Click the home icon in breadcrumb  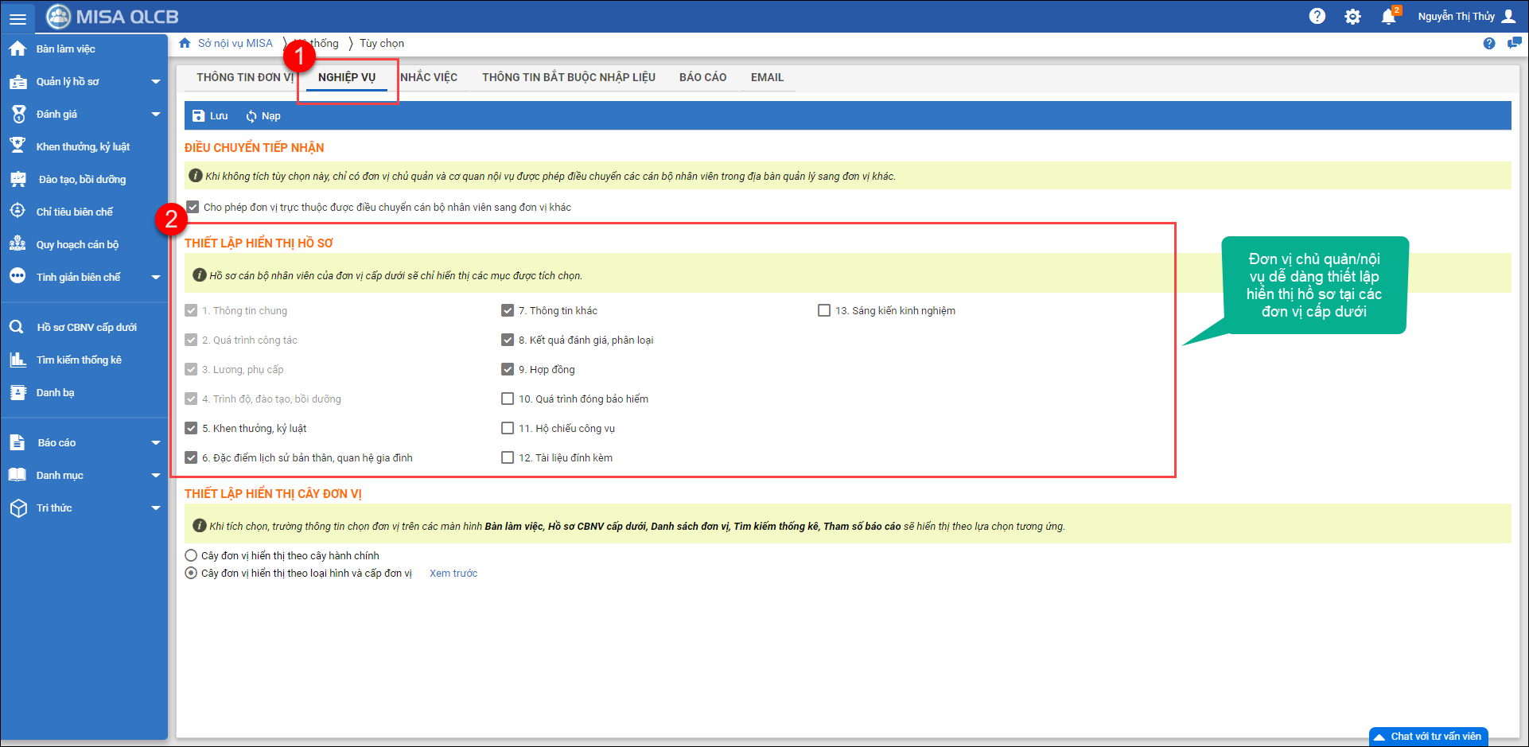(185, 43)
